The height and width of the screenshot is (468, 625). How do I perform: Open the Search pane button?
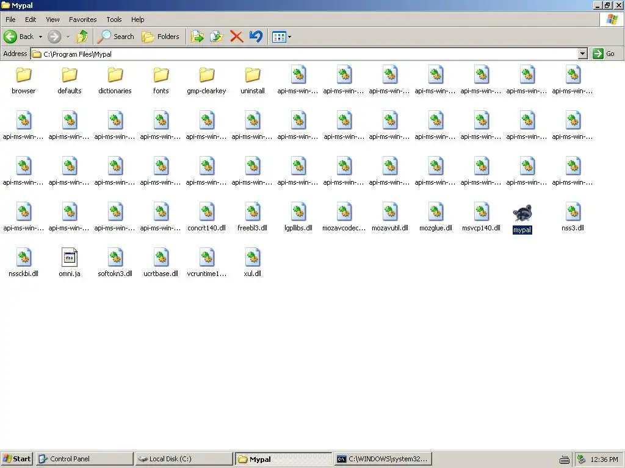click(x=116, y=37)
